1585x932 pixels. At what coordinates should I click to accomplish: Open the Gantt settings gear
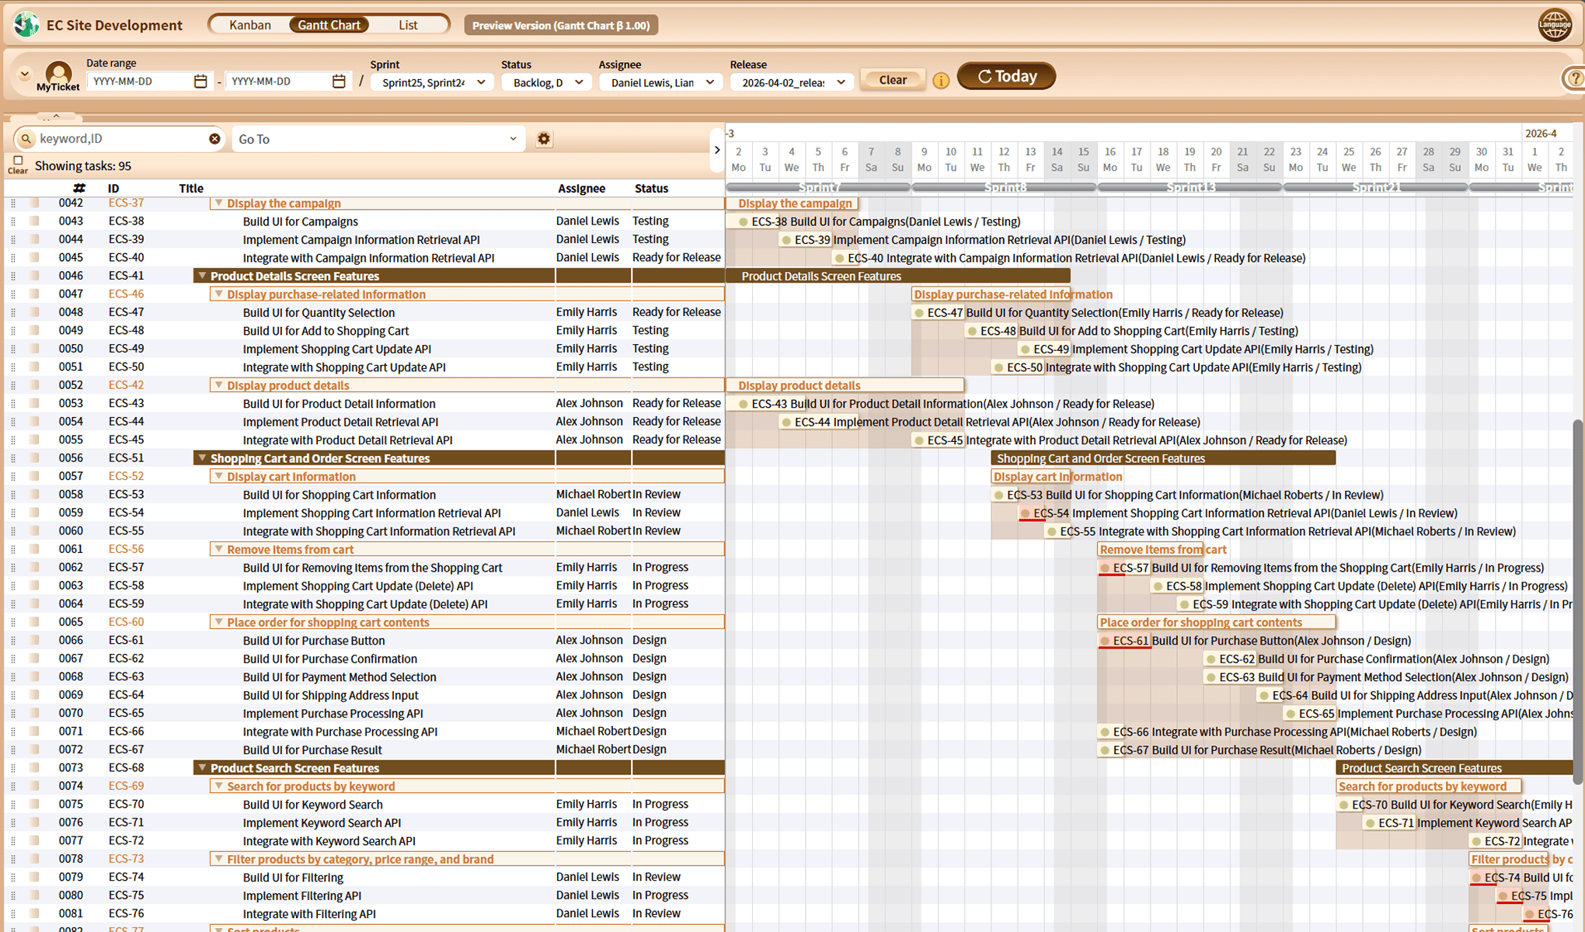(544, 139)
